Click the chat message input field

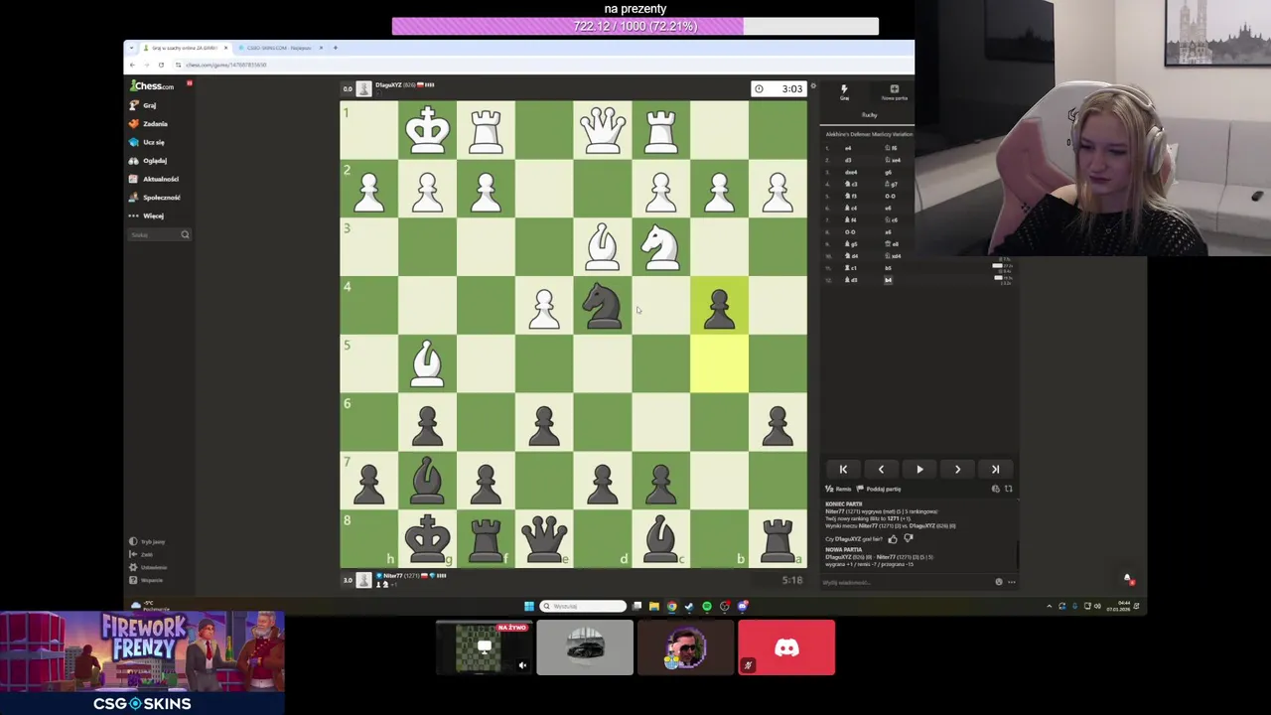coord(906,582)
